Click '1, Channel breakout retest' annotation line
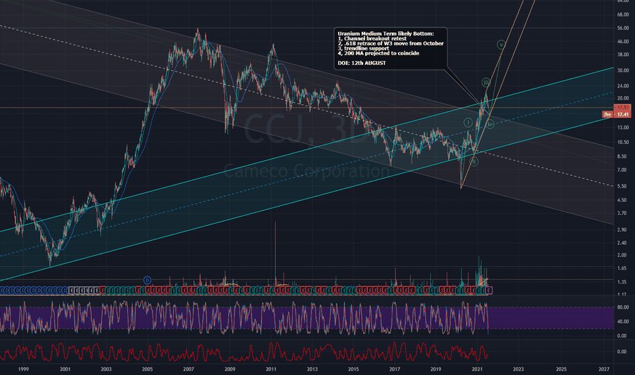Viewport: 635px width, 375px height. [372, 38]
